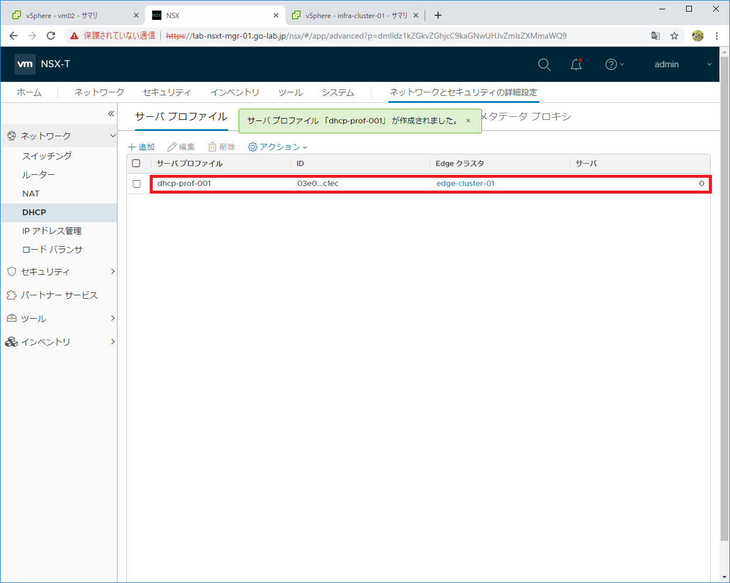Click the browser forward arrow

coord(32,36)
